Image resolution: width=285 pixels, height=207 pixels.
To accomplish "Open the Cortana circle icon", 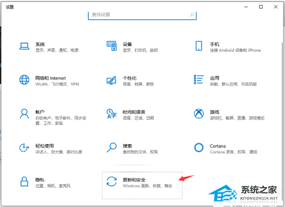I will coord(199,147).
